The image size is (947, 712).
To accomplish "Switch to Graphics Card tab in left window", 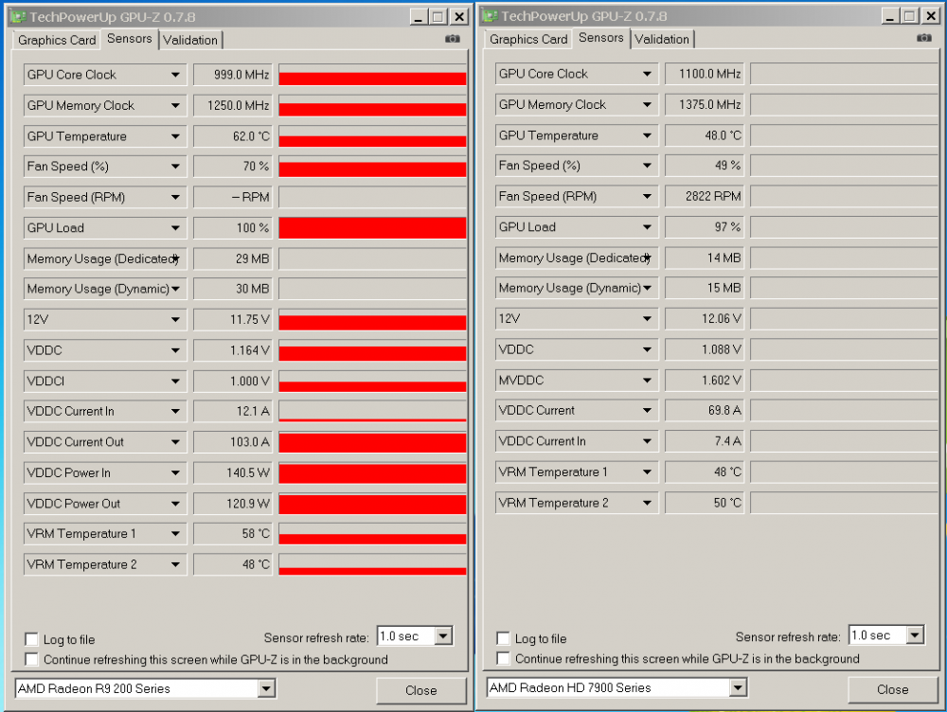I will click(57, 40).
